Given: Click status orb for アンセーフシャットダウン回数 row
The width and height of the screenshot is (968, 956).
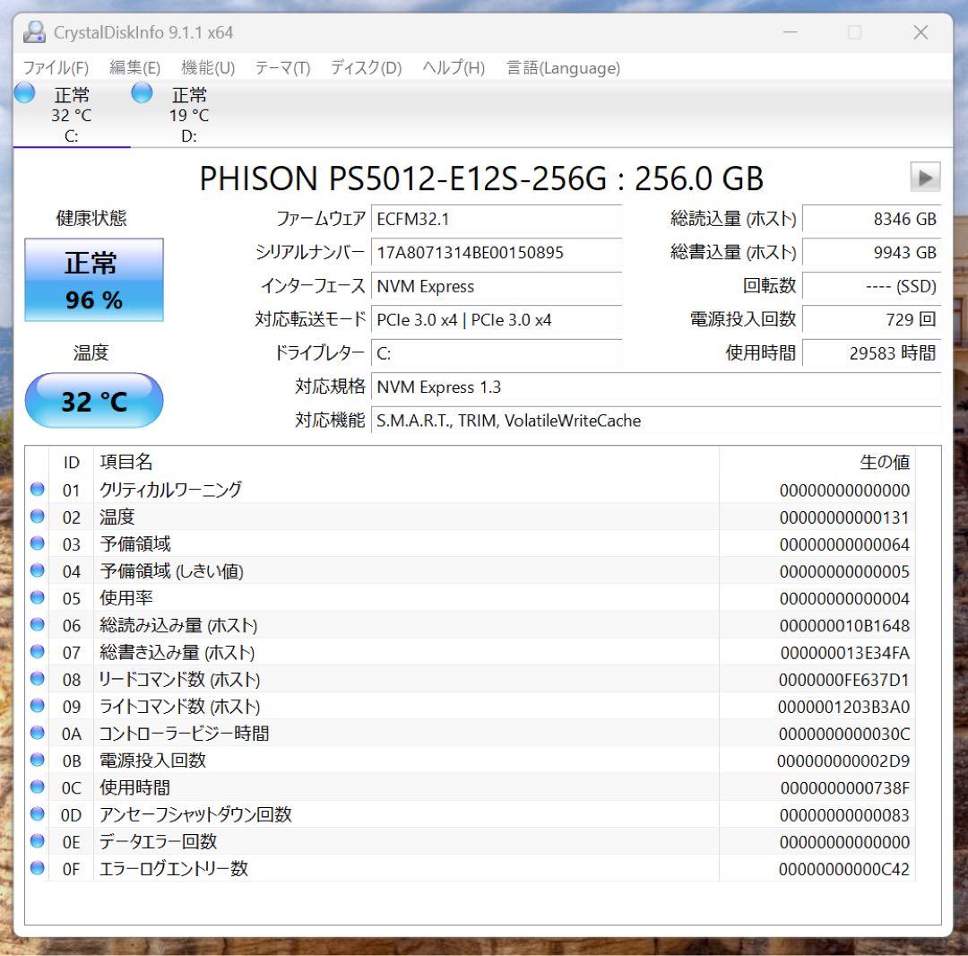Looking at the screenshot, I should [37, 814].
